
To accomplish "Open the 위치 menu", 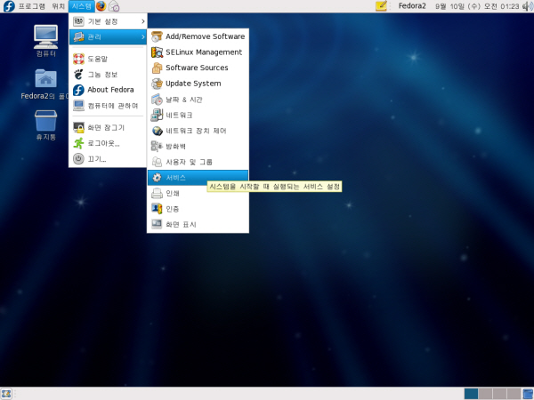I will pos(58,6).
